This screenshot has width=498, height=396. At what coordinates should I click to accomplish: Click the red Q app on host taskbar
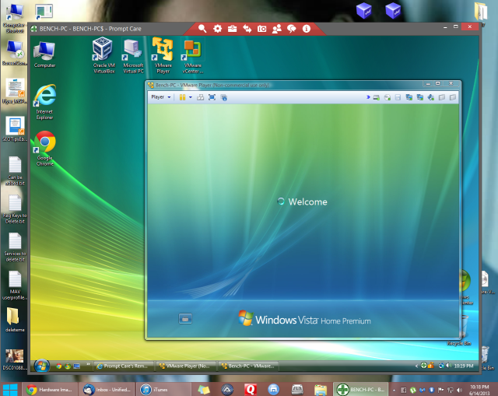[251, 390]
